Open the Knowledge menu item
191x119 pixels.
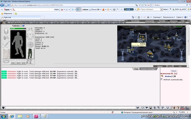135,21
